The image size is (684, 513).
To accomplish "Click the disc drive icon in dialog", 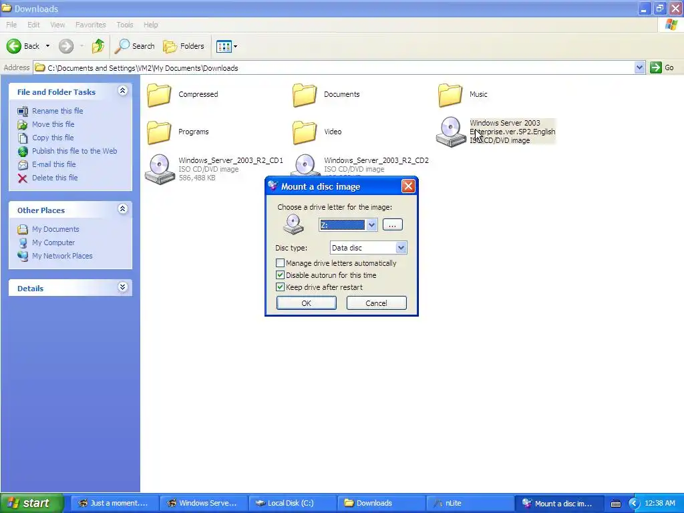I will (x=293, y=224).
